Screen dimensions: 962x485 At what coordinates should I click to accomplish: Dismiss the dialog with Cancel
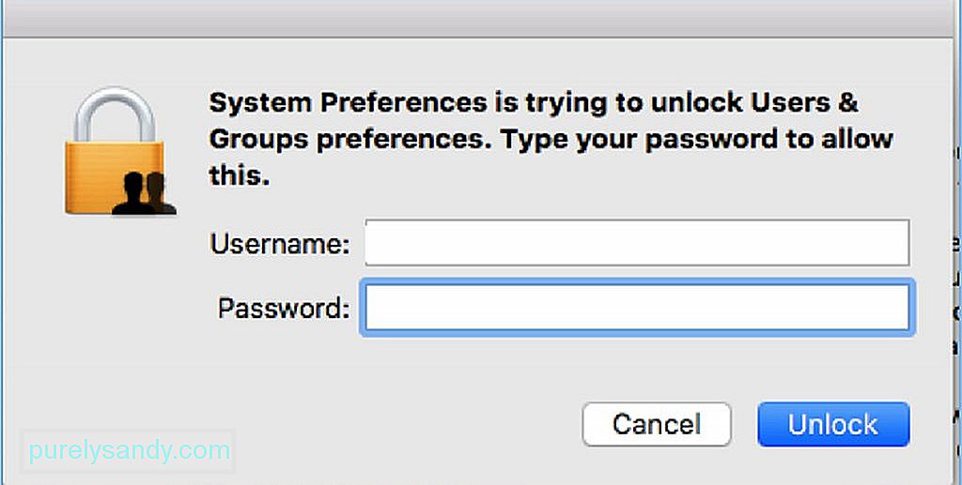pos(657,424)
